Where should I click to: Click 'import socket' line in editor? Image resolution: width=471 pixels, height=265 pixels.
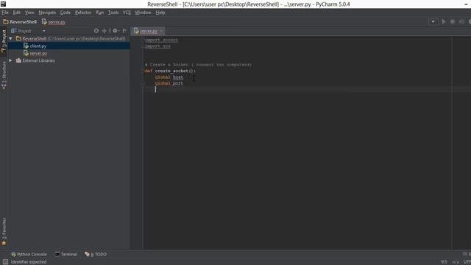tap(161, 40)
